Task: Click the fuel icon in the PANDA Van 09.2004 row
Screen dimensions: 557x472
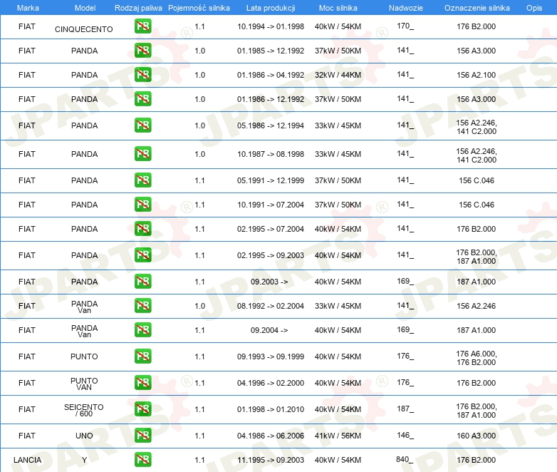Action: click(x=142, y=330)
